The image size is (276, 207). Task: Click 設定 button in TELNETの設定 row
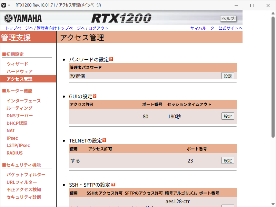click(228, 160)
